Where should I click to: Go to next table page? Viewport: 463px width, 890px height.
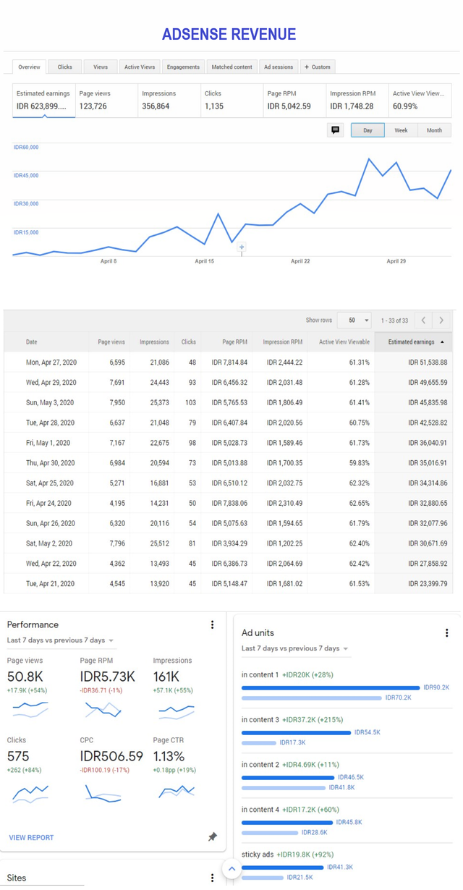pyautogui.click(x=441, y=321)
